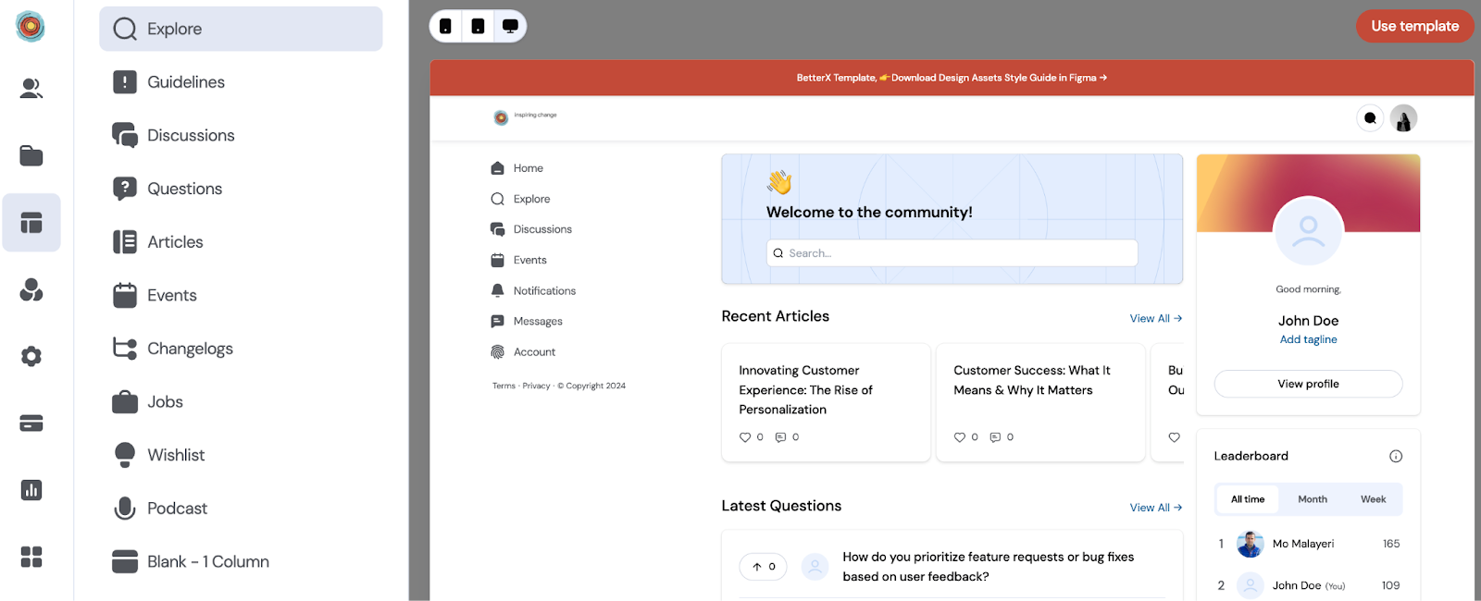Click the community Search input field
This screenshot has height=601, width=1481.
point(952,253)
